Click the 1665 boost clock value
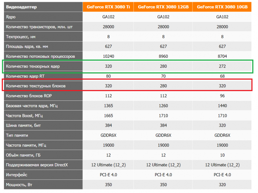The height and width of the screenshot is (193, 258). (x=109, y=116)
